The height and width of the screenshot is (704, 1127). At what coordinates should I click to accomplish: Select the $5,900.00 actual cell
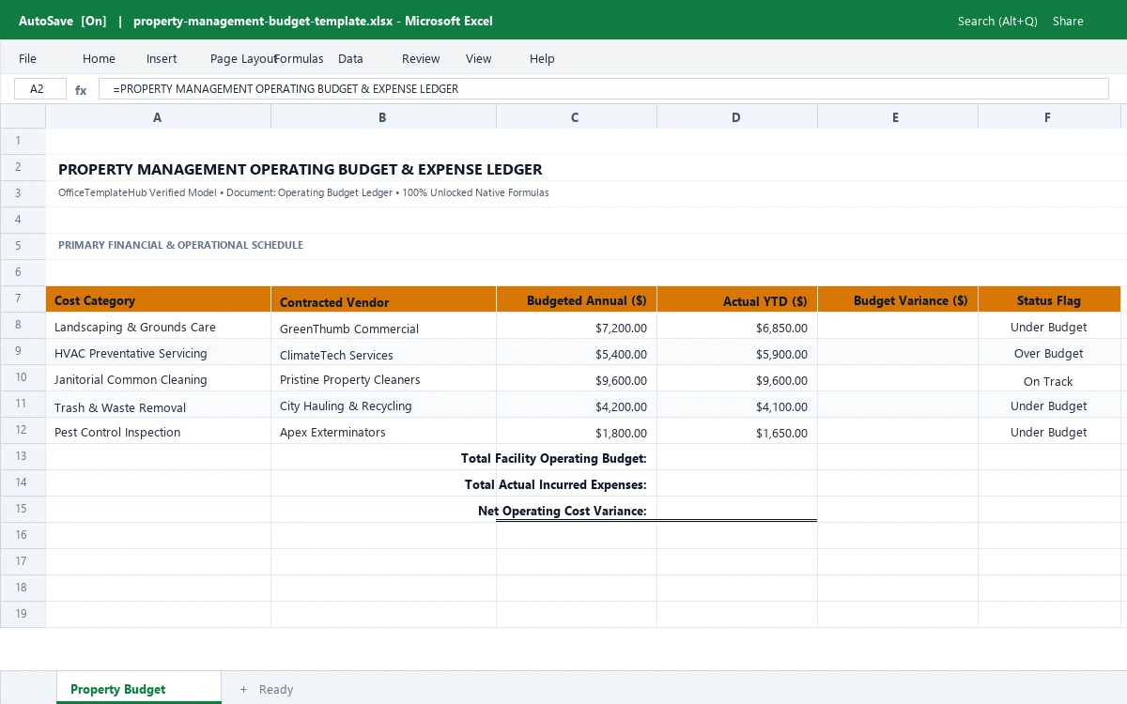pos(737,352)
